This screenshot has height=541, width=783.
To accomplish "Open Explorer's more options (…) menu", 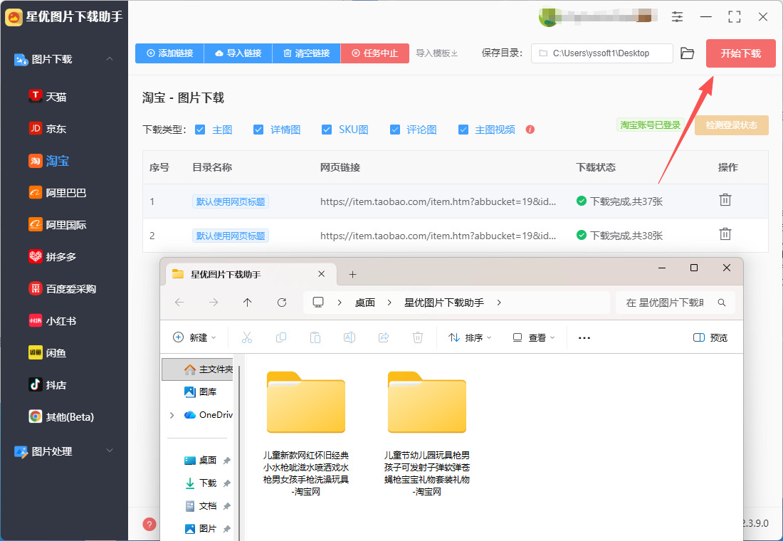I will pyautogui.click(x=584, y=337).
